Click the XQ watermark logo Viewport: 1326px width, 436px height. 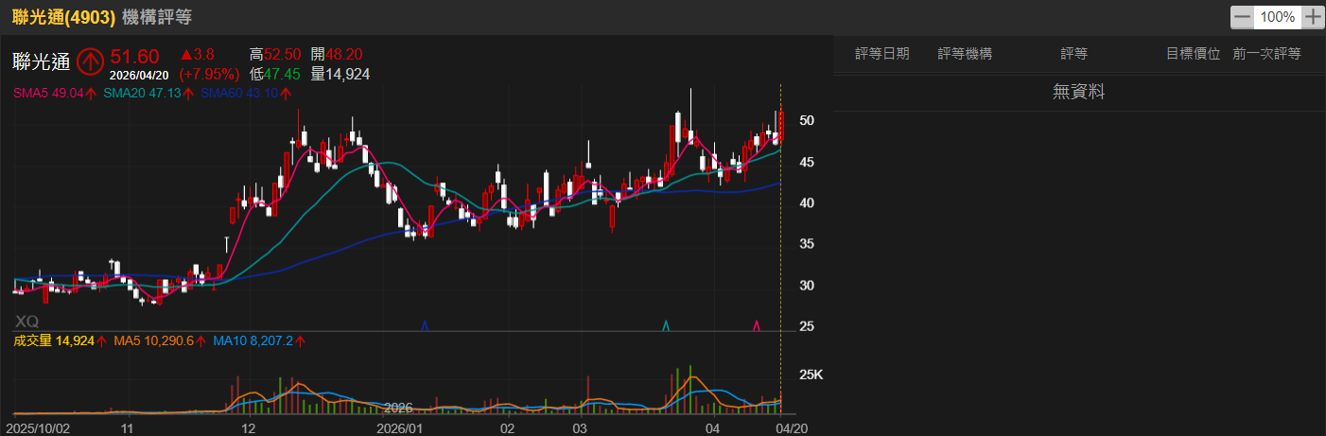(27, 322)
